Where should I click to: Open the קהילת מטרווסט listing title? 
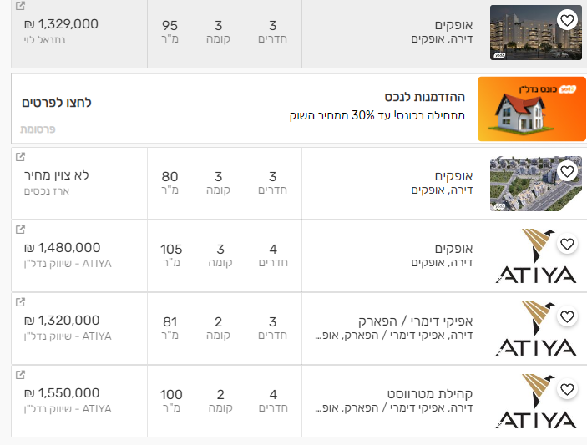click(x=409, y=393)
